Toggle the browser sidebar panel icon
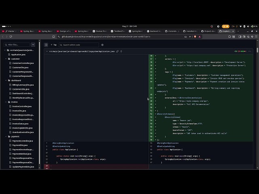 pyautogui.click(x=240, y=37)
